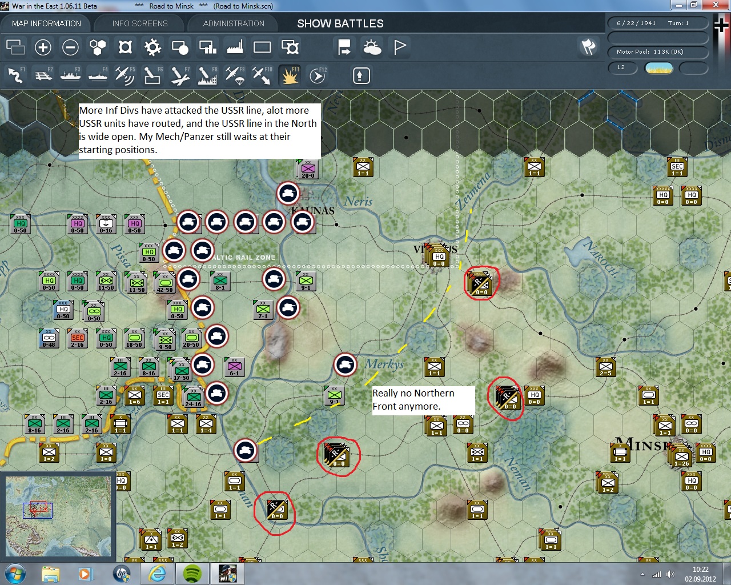Select the 0-48 unit counter
731x585 pixels.
(x=49, y=338)
